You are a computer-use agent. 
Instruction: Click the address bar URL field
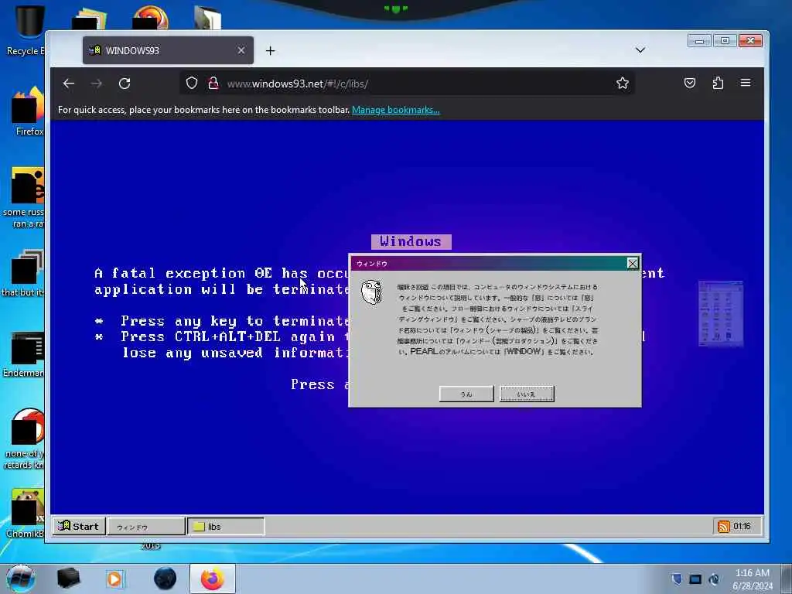pyautogui.click(x=407, y=84)
